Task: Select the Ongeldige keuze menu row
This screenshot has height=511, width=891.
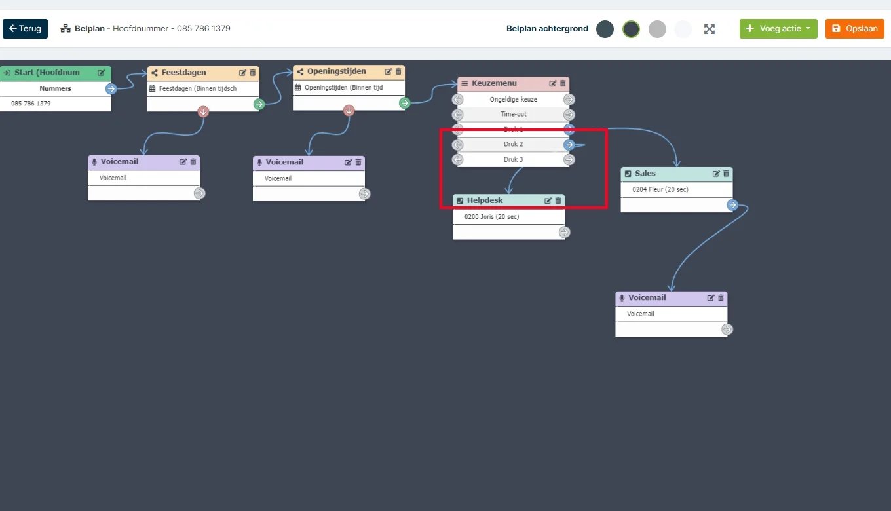Action: (x=513, y=100)
